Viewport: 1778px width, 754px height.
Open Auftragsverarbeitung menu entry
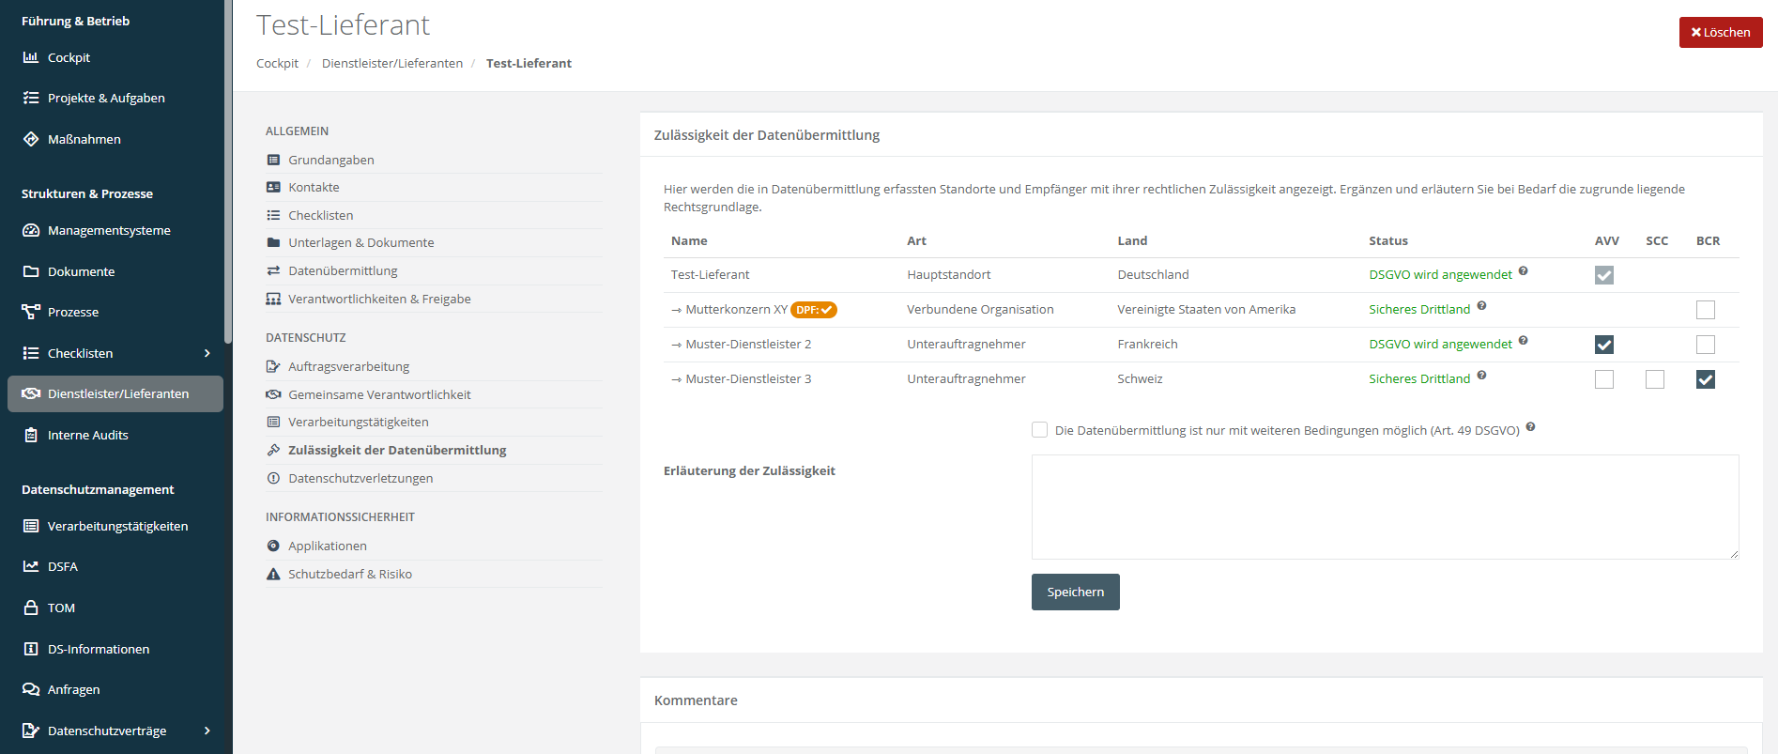pos(348,366)
